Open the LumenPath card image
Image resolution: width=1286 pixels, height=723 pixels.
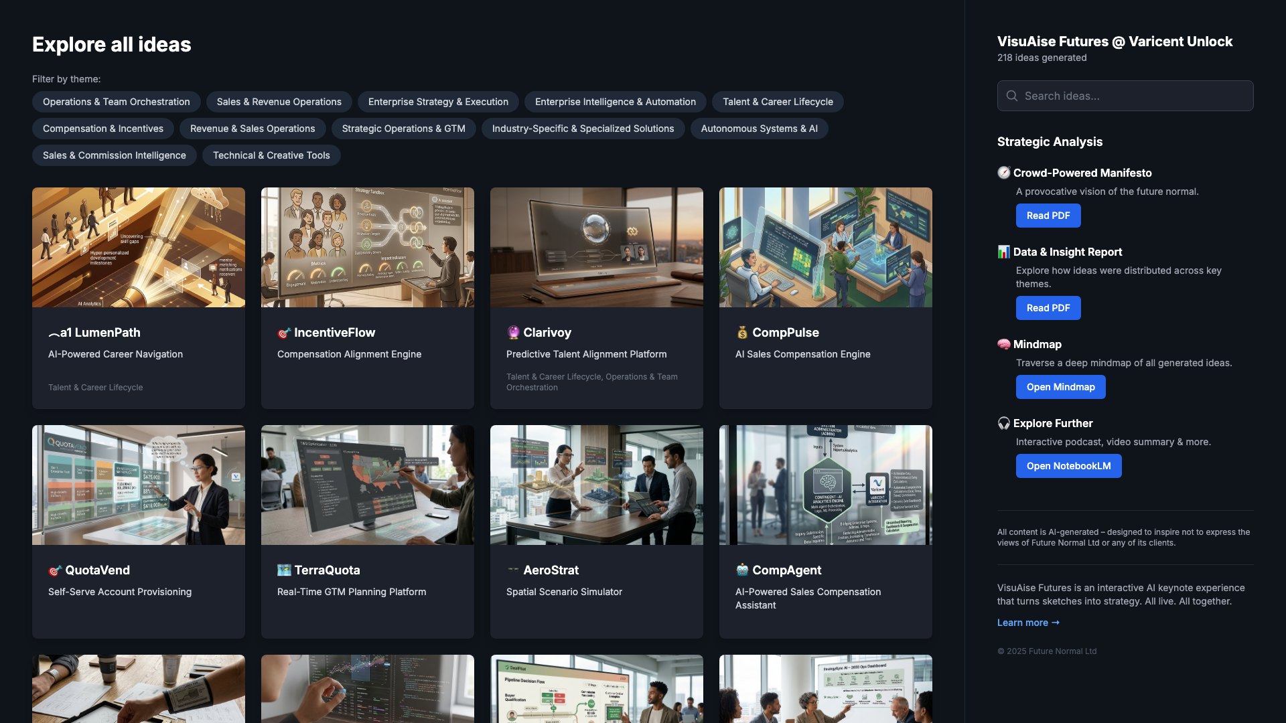[139, 247]
